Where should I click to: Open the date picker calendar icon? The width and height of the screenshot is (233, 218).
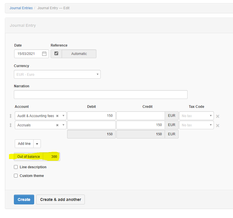pos(44,54)
